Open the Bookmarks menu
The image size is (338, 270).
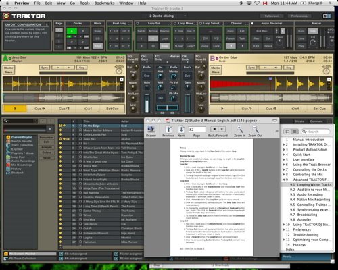(x=104, y=3)
